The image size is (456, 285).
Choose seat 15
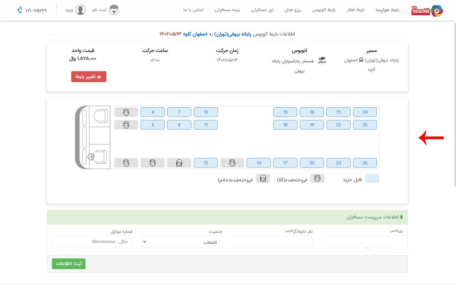tap(285, 112)
